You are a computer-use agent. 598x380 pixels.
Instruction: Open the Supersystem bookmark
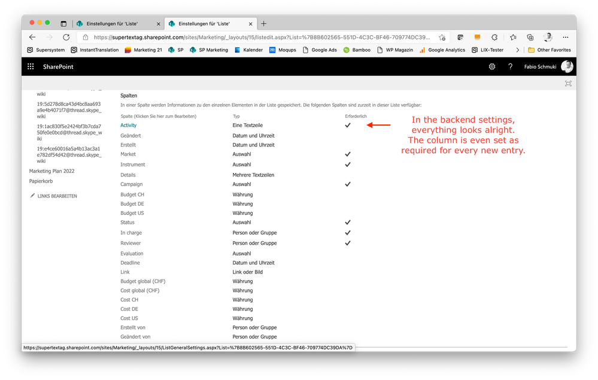(x=46, y=50)
